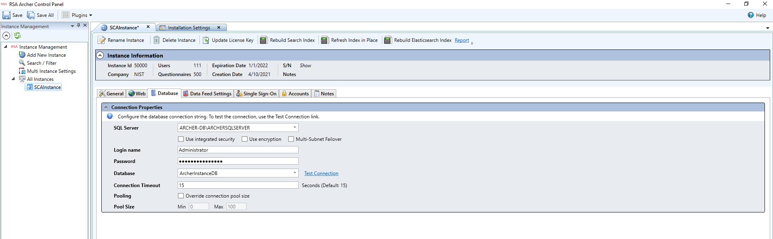Select SCAInstance in the instance tree
773x239 pixels.
44,87
